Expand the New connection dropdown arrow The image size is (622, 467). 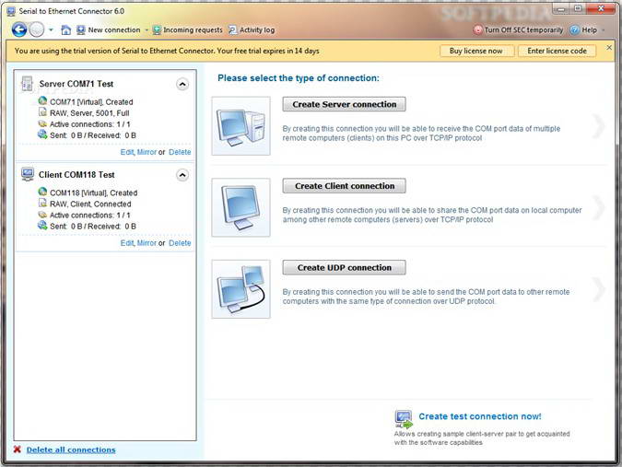coord(147,29)
